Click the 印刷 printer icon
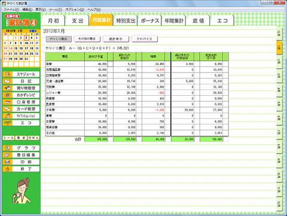 [8, 162]
